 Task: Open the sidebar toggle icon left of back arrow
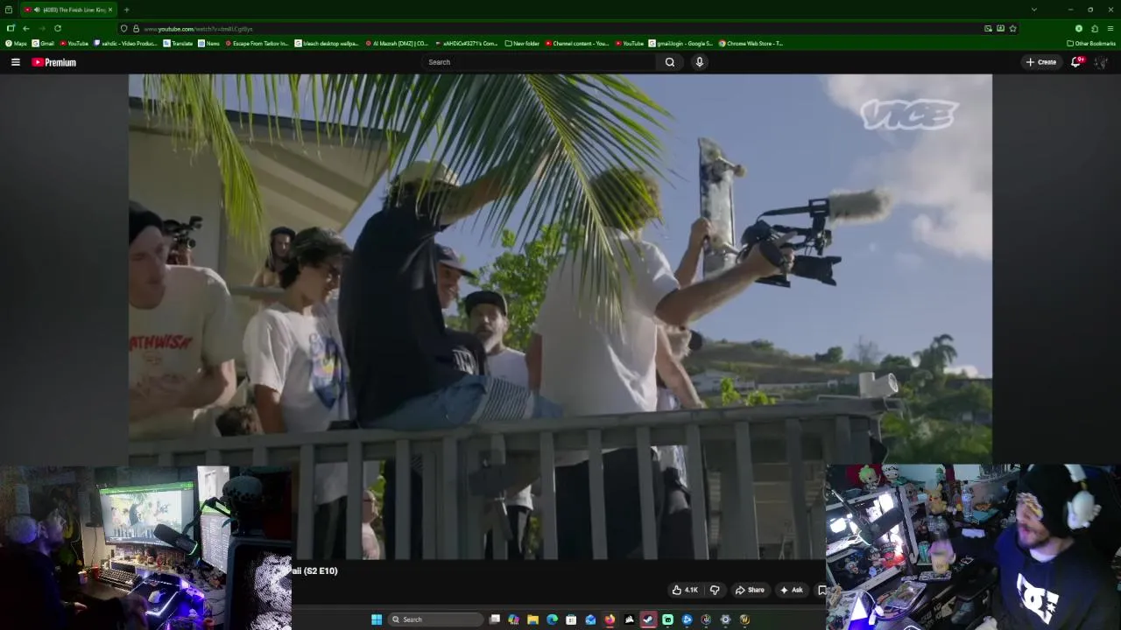click(11, 28)
